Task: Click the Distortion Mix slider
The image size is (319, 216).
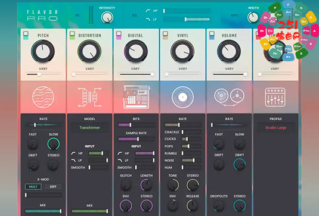Action: pyautogui.click(x=89, y=211)
